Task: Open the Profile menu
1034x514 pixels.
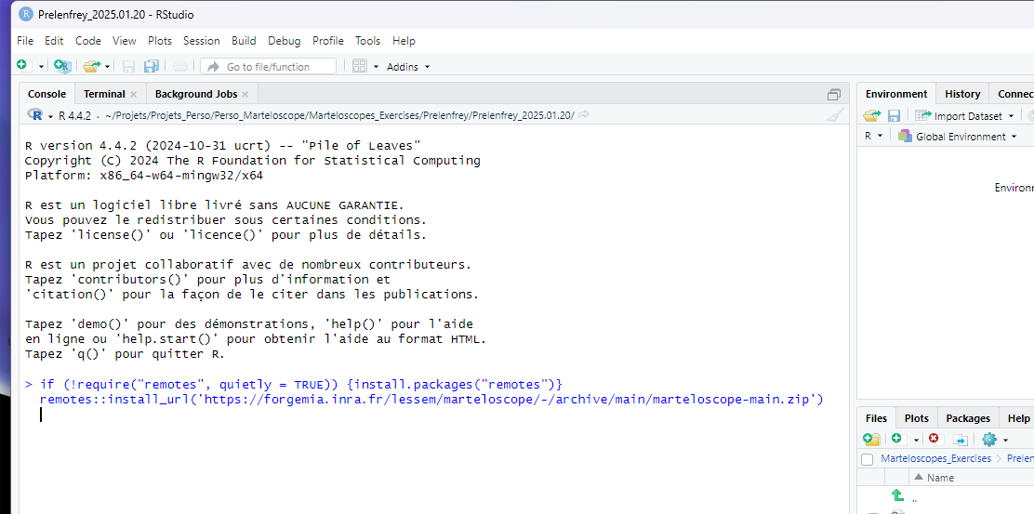Action: [327, 41]
